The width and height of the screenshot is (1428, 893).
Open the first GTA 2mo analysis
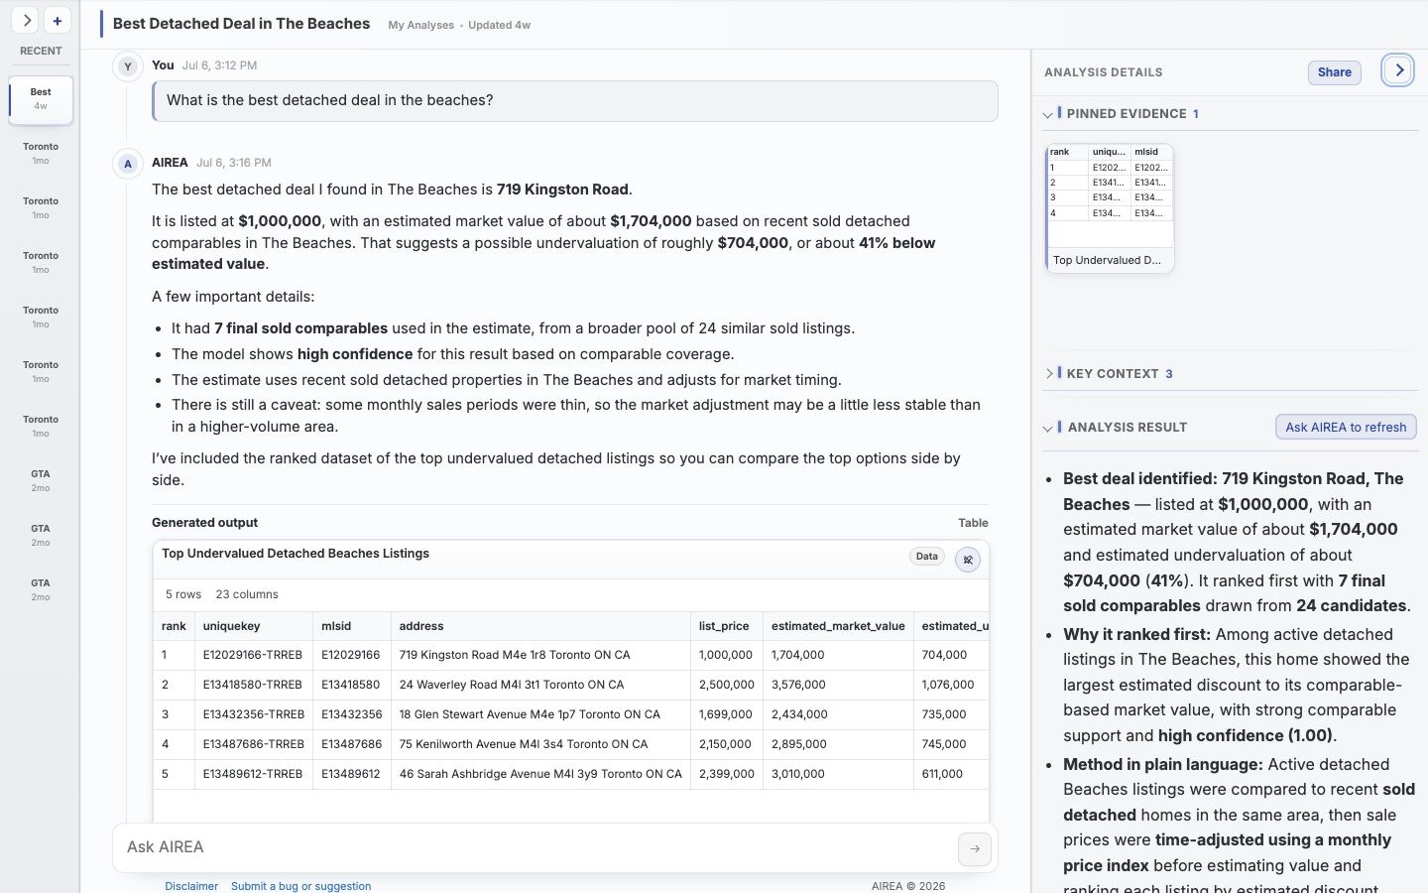(41, 480)
